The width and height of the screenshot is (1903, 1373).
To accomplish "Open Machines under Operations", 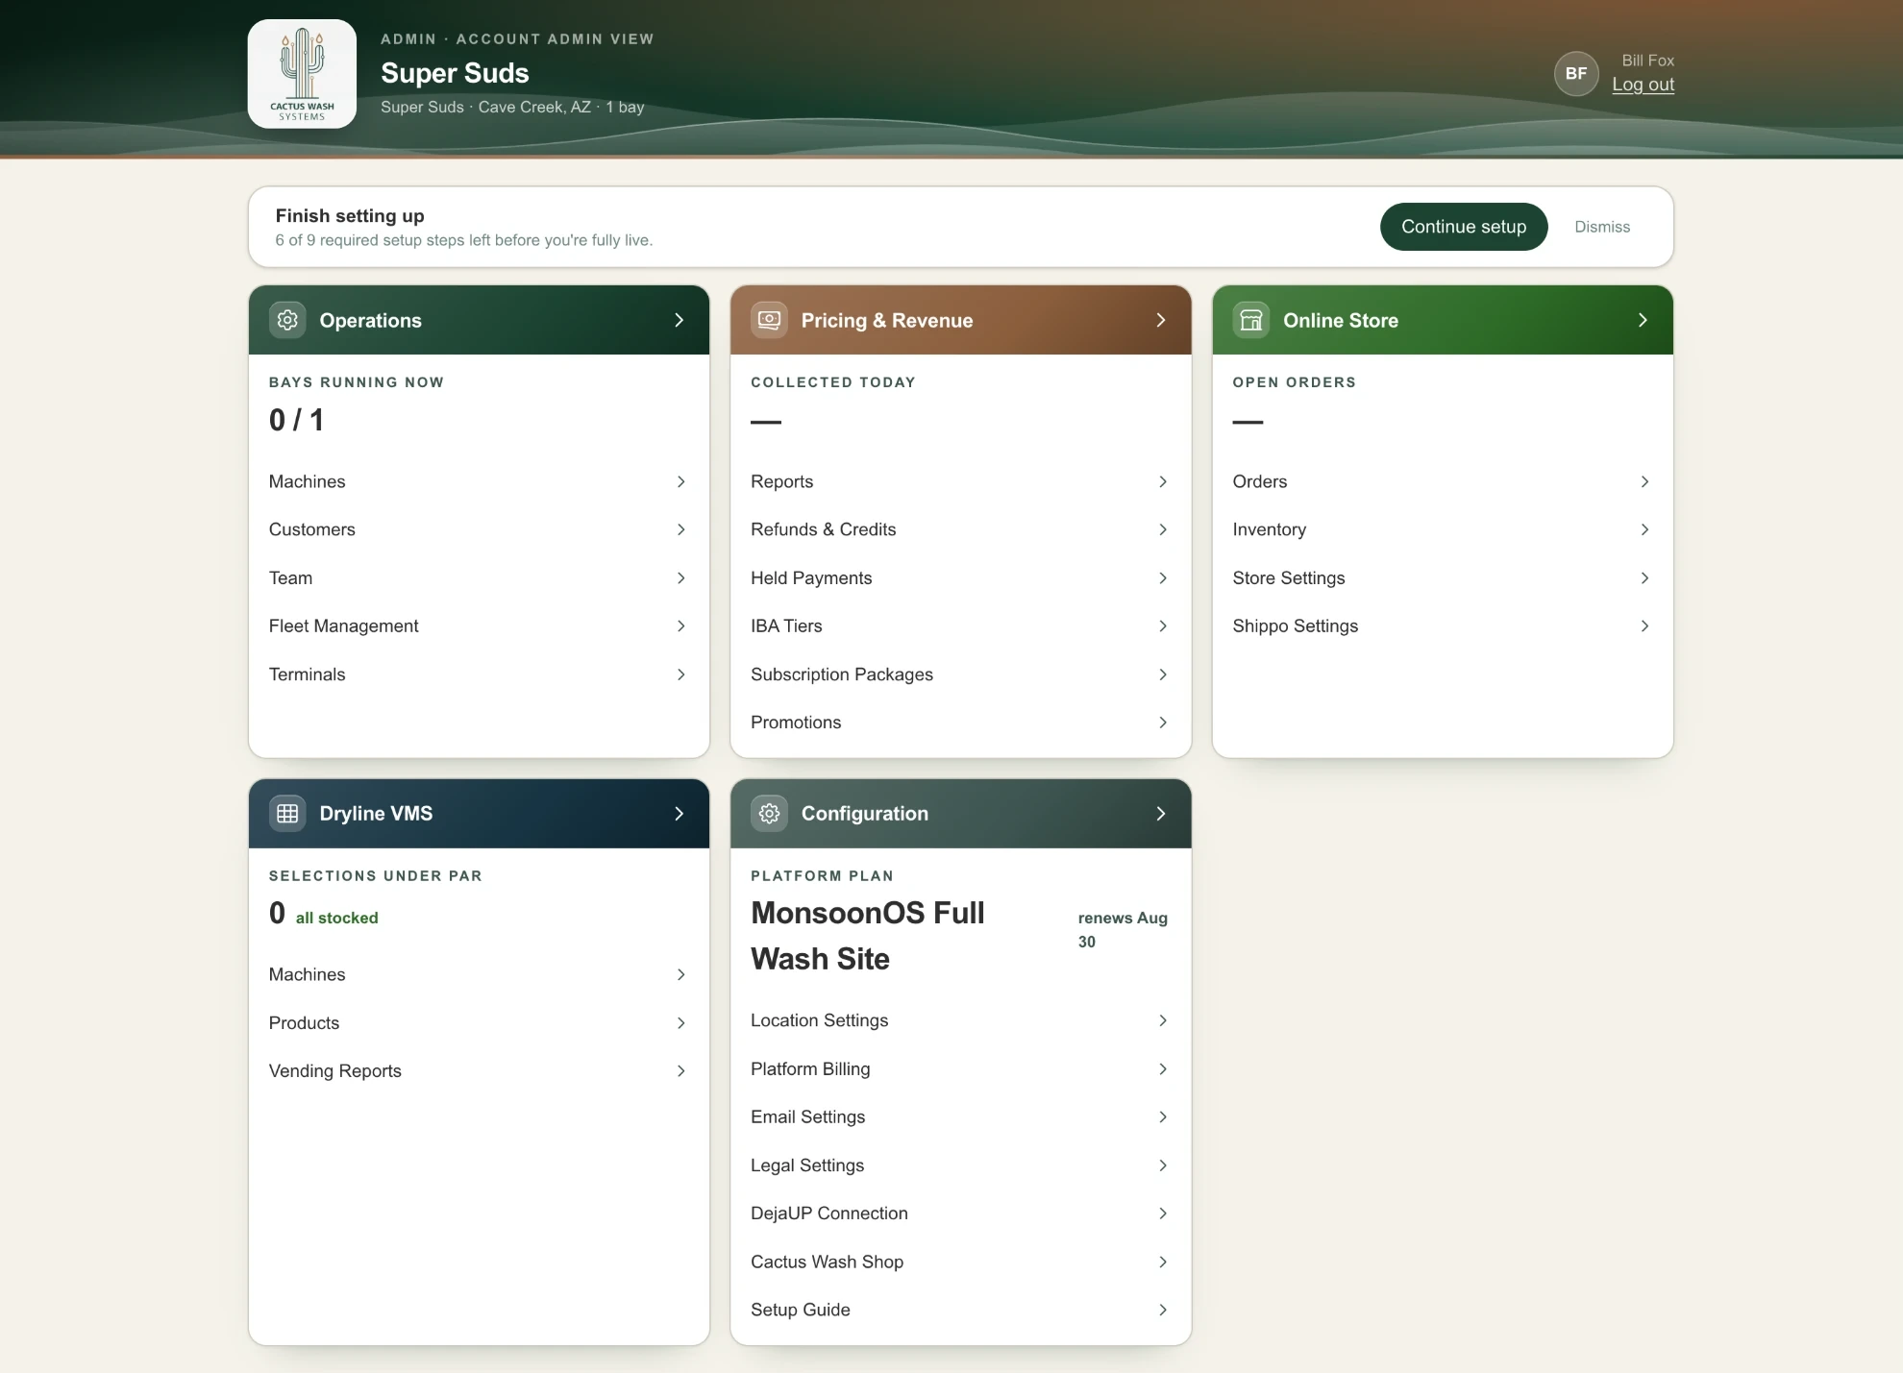I will (479, 481).
